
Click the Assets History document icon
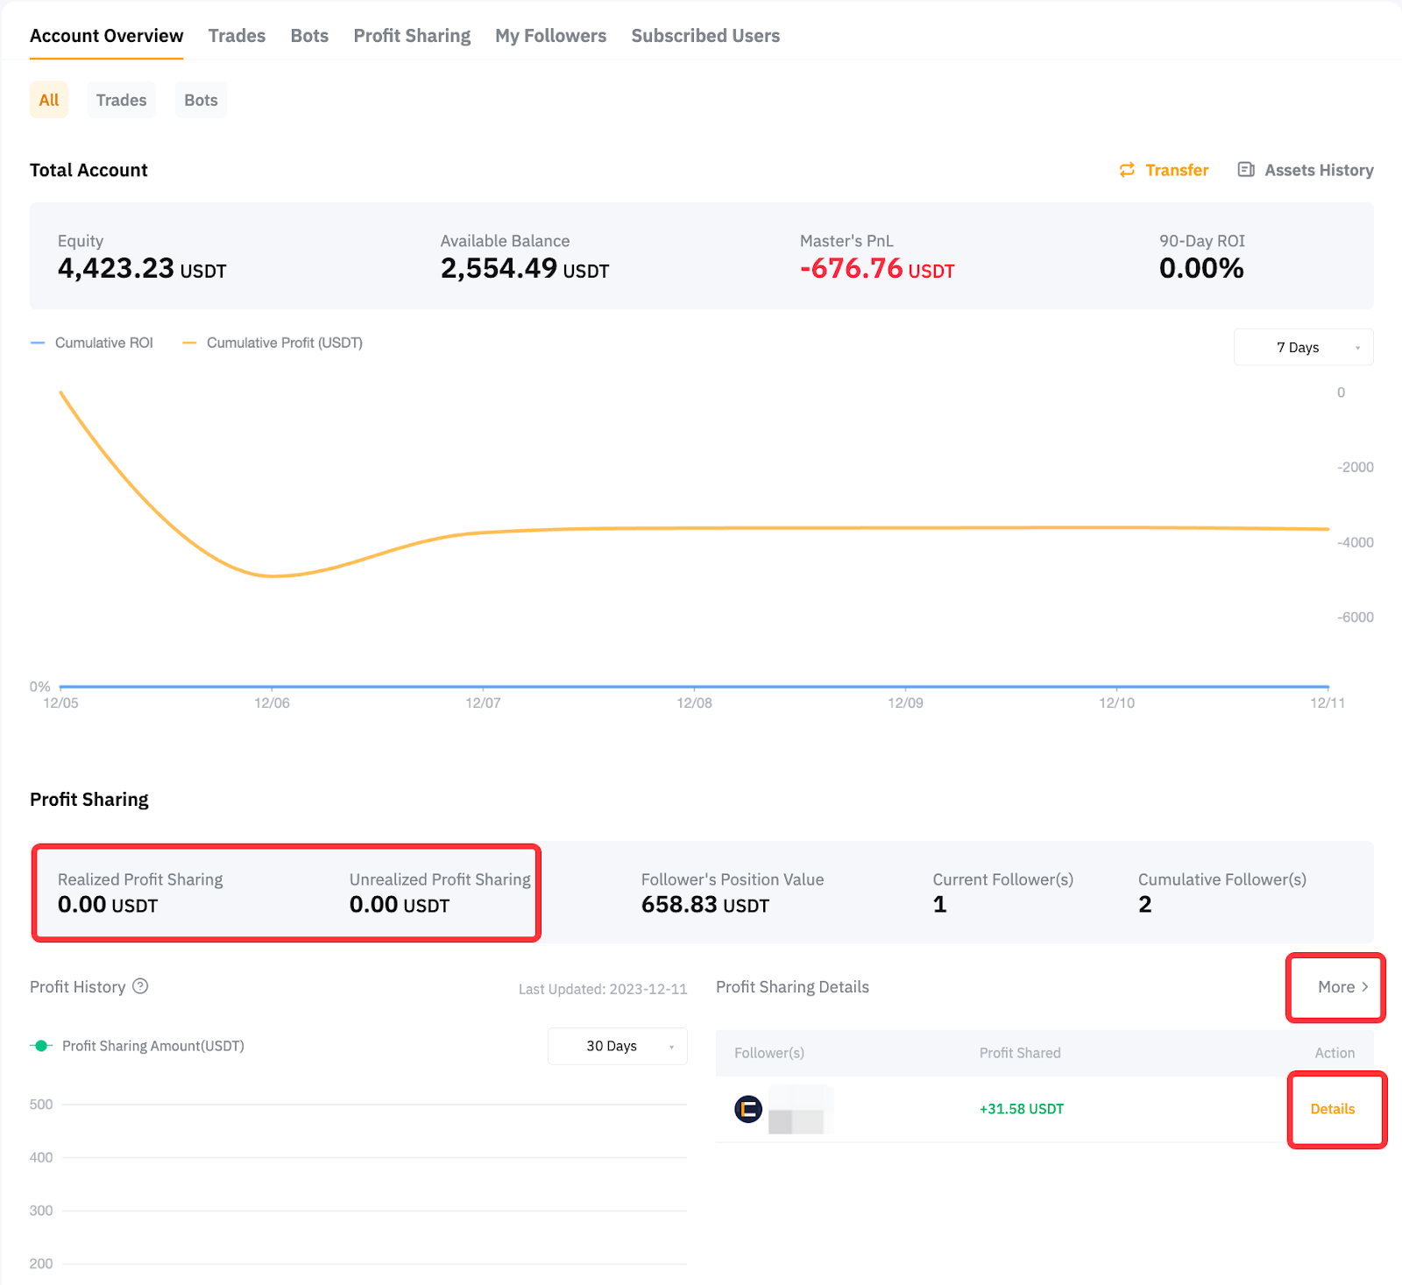(1245, 170)
